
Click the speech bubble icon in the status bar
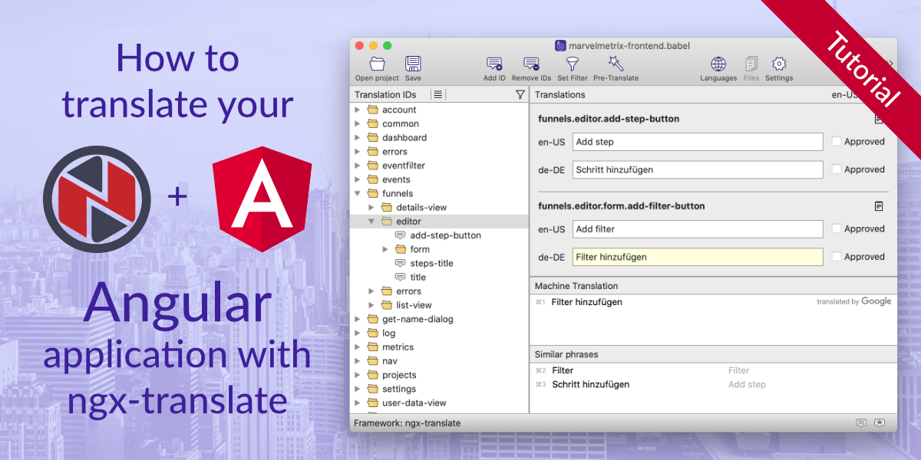pyautogui.click(x=861, y=423)
